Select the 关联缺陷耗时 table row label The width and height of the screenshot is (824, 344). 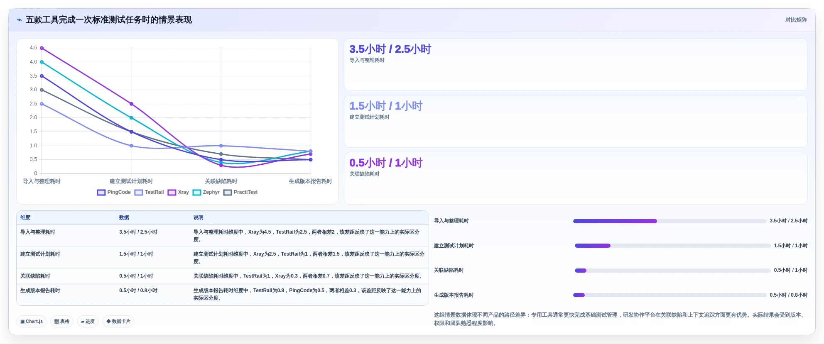35,276
